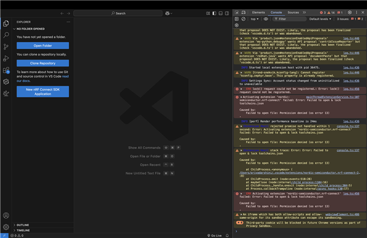Open the Default levels dropdown
Screen dimensions: 367x238
(320, 19)
